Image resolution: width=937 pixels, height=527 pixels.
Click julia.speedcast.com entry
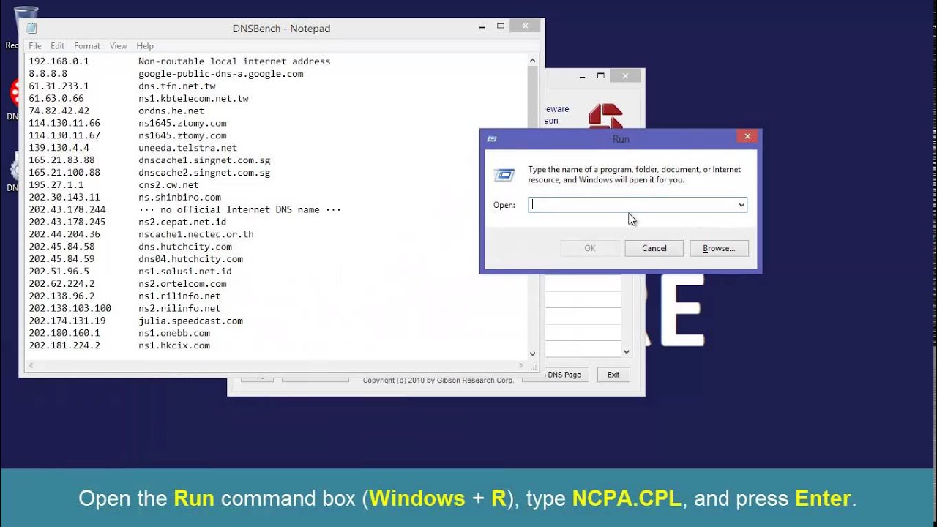(x=190, y=321)
